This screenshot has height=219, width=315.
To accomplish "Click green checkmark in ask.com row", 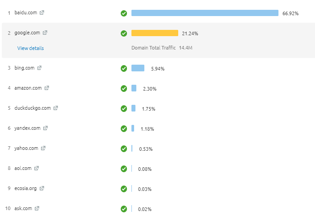I will [x=124, y=209].
